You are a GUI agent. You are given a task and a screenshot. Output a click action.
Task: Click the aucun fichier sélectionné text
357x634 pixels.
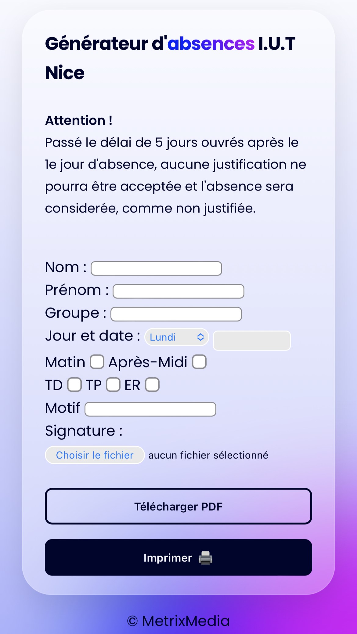point(208,455)
